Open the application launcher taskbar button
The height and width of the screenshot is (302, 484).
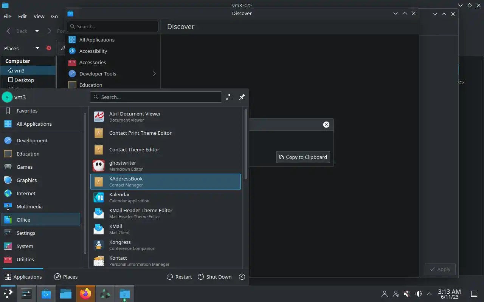coord(8,294)
